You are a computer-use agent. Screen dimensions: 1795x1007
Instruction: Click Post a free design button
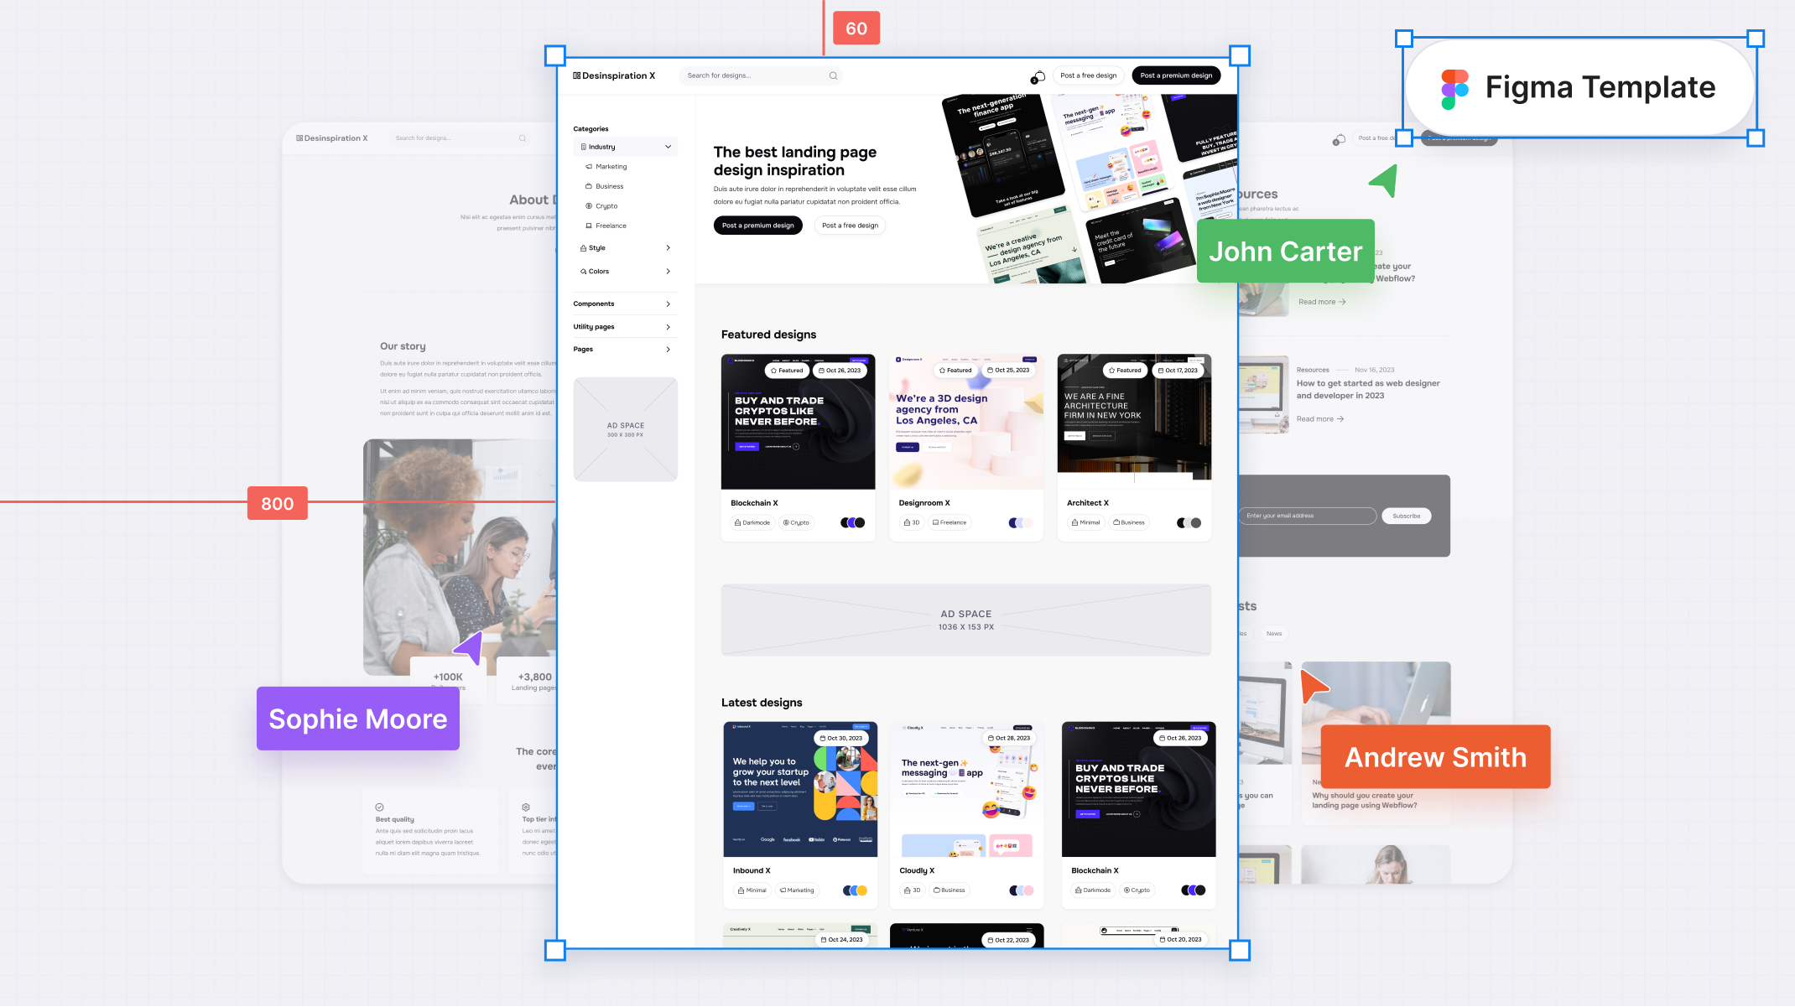1089,75
